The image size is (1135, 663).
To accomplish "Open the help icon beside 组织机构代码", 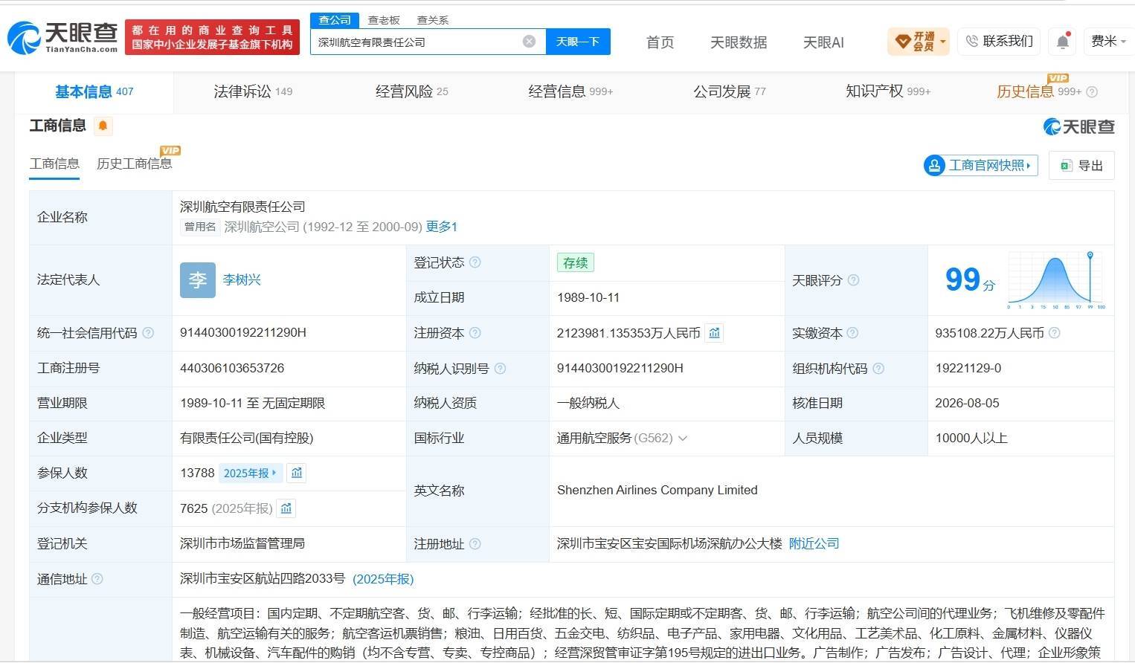I will tap(878, 368).
